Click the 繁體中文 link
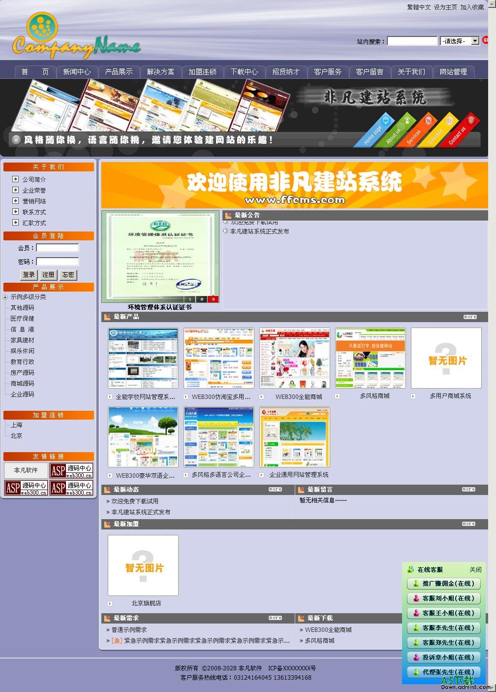This screenshot has height=692, width=496. point(419,7)
